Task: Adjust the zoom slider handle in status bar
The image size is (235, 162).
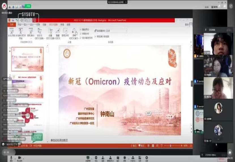Action: tap(170, 146)
